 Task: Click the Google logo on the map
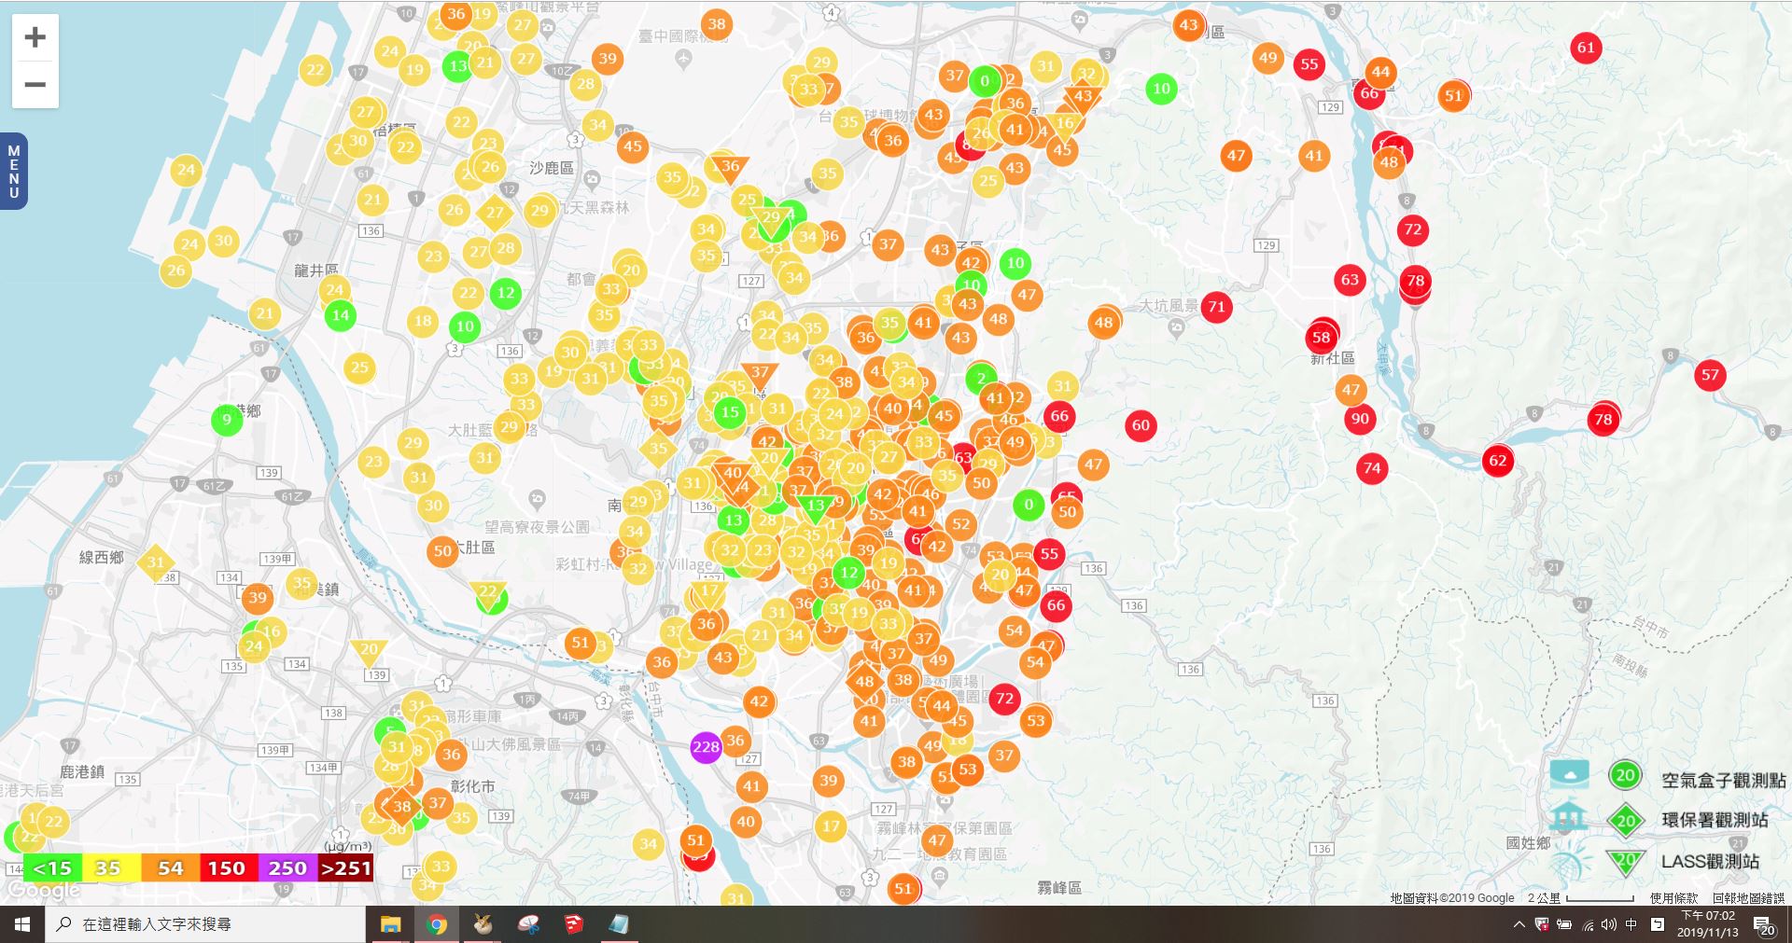click(44, 891)
